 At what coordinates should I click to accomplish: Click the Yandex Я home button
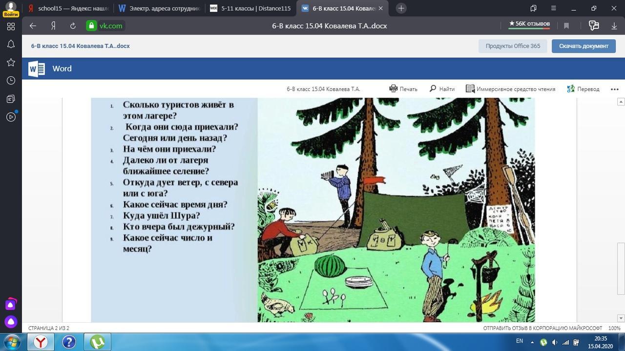(53, 26)
